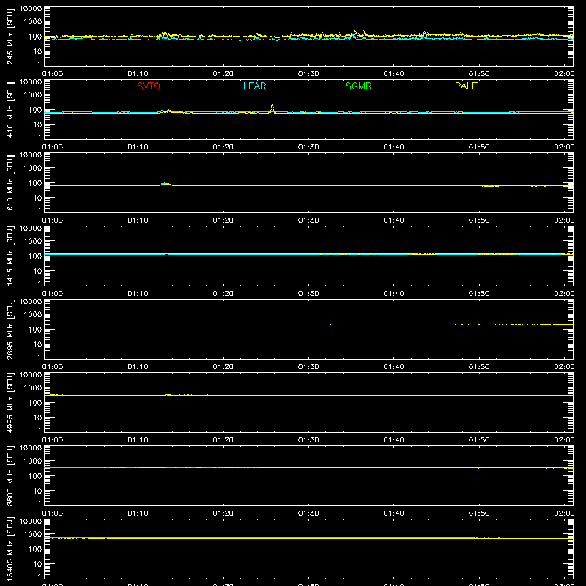Click the green SGMR station label
The width and height of the screenshot is (586, 586).
coord(358,86)
